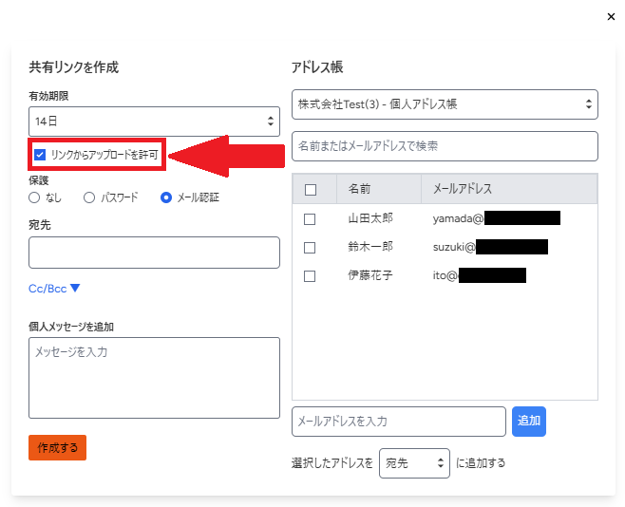Image resolution: width=625 pixels, height=507 pixels.
Task: Check the box for 伊藤花子
Action: (x=310, y=276)
